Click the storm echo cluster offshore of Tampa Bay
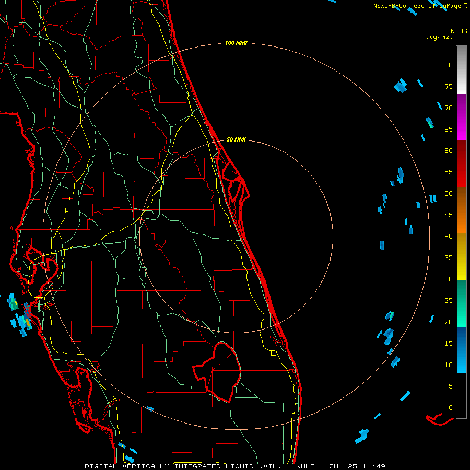 [21, 316]
